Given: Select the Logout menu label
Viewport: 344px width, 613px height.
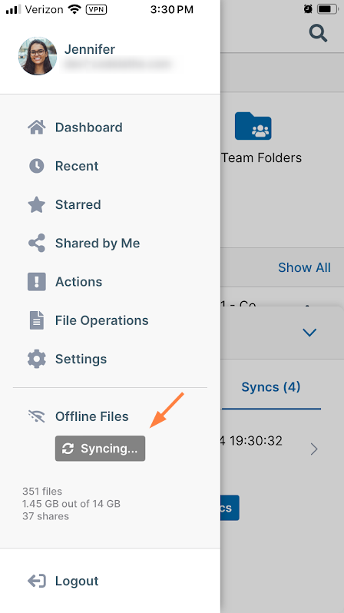Looking at the screenshot, I should point(77,581).
